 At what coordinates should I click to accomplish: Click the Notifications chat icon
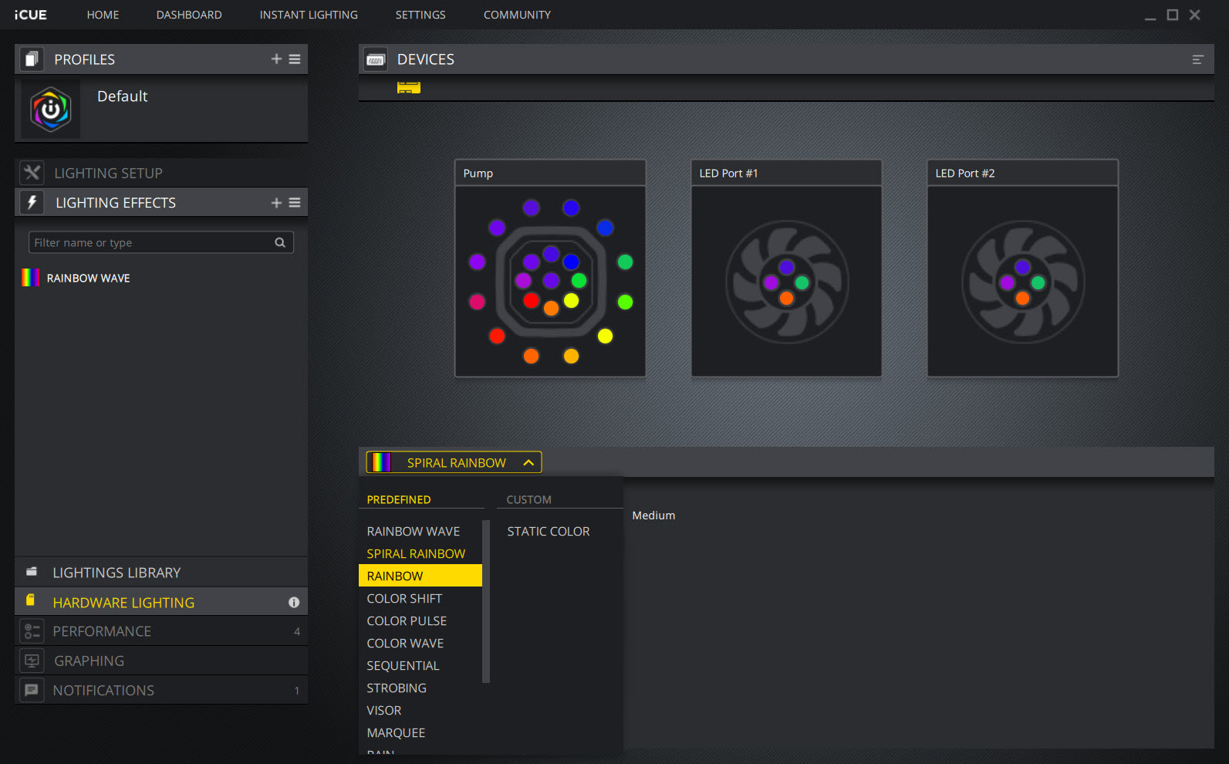(x=32, y=690)
